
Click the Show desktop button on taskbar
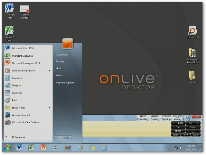[200, 148]
